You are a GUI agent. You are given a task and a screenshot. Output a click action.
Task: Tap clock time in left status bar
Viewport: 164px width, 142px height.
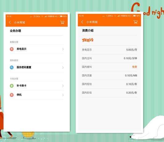pos(9,16)
